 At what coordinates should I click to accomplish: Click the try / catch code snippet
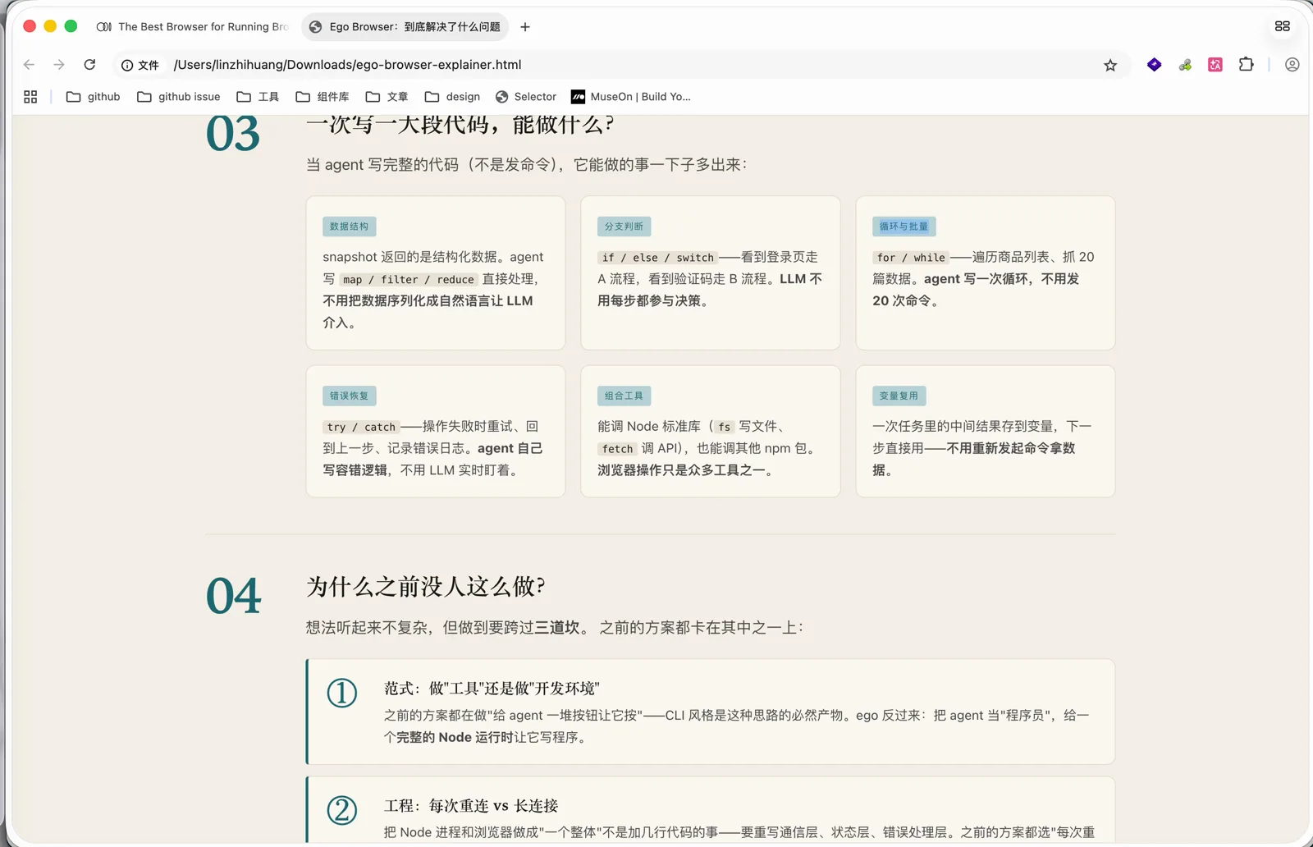click(361, 427)
